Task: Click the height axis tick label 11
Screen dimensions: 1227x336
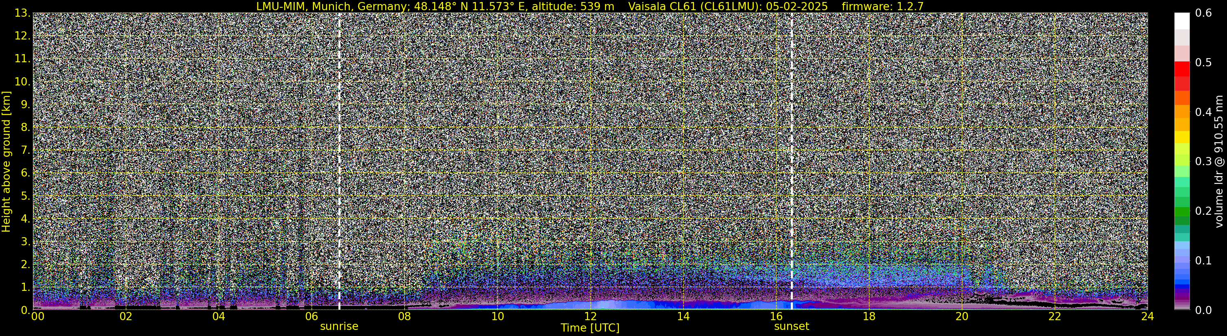Action: 22,59
